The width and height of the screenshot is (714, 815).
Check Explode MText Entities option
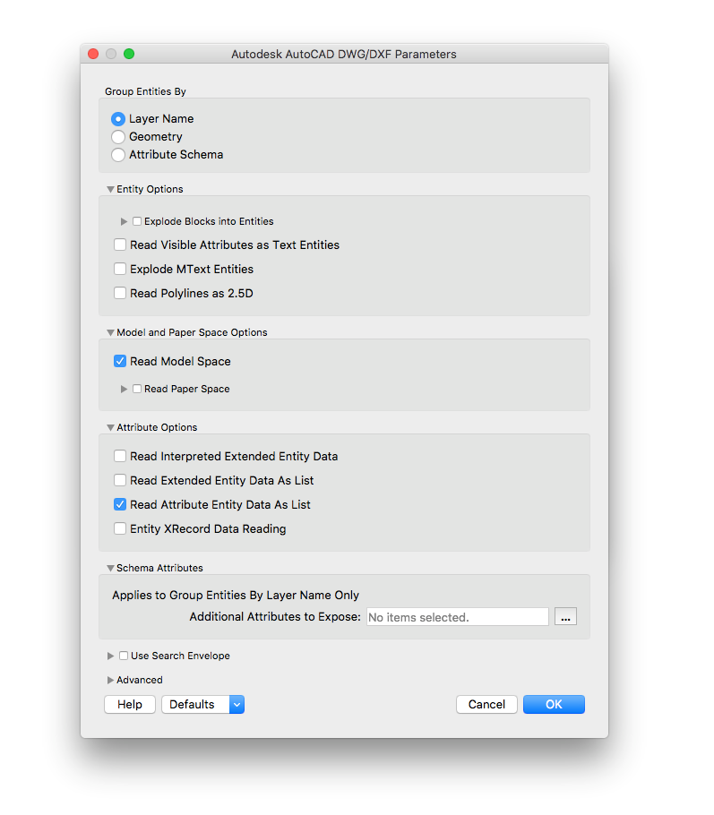pyautogui.click(x=120, y=269)
